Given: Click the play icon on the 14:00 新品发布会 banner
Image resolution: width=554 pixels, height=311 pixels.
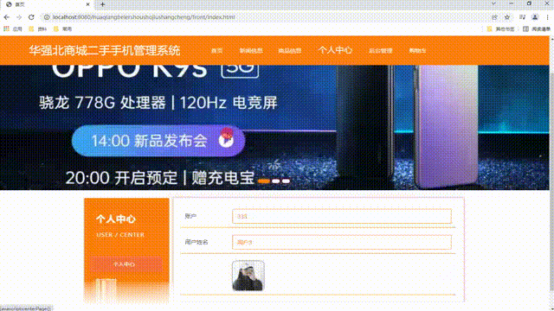Looking at the screenshot, I should [x=226, y=141].
